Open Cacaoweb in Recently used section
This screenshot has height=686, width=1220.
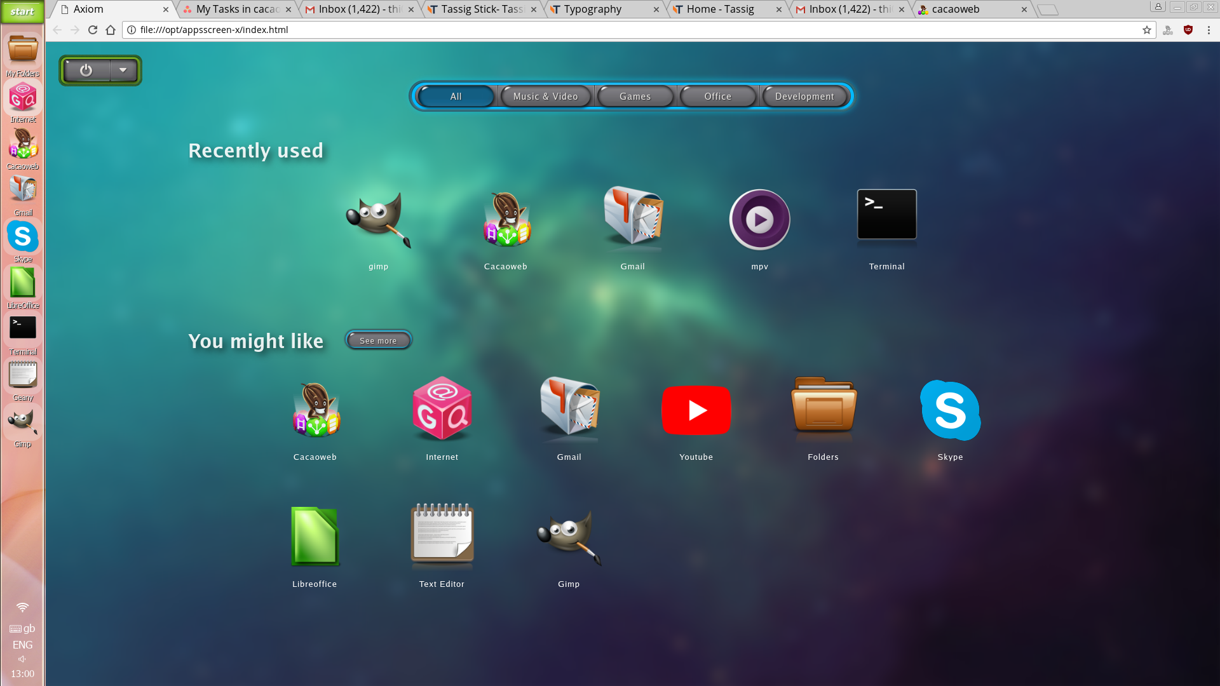pyautogui.click(x=506, y=220)
